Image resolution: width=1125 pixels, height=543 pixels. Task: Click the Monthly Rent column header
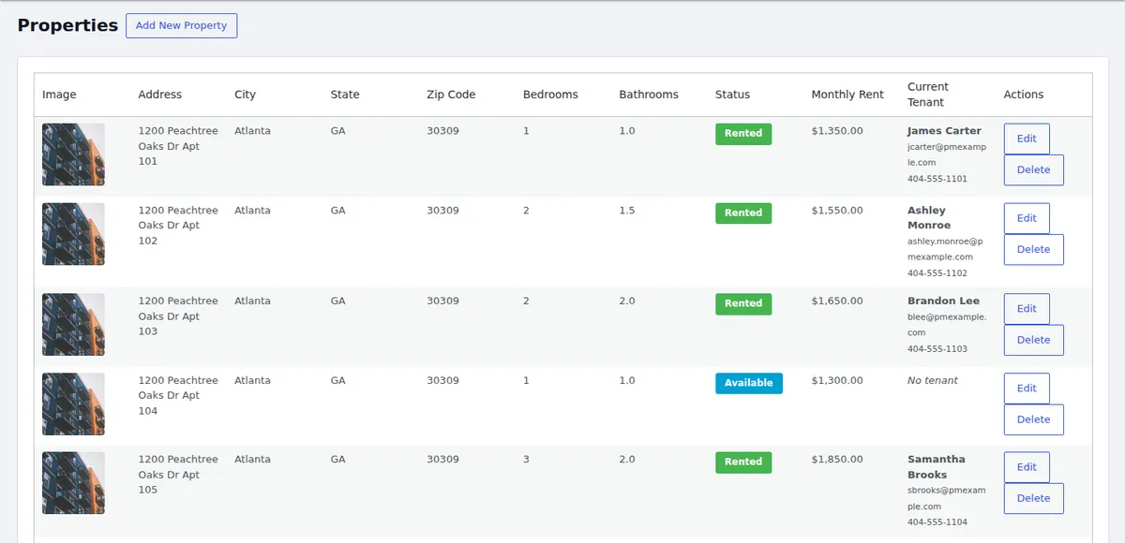coord(847,95)
